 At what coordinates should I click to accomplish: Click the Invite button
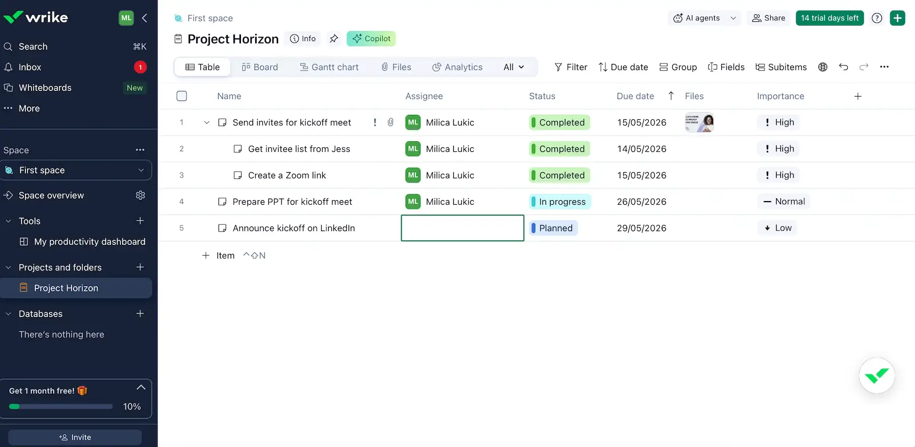(75, 437)
